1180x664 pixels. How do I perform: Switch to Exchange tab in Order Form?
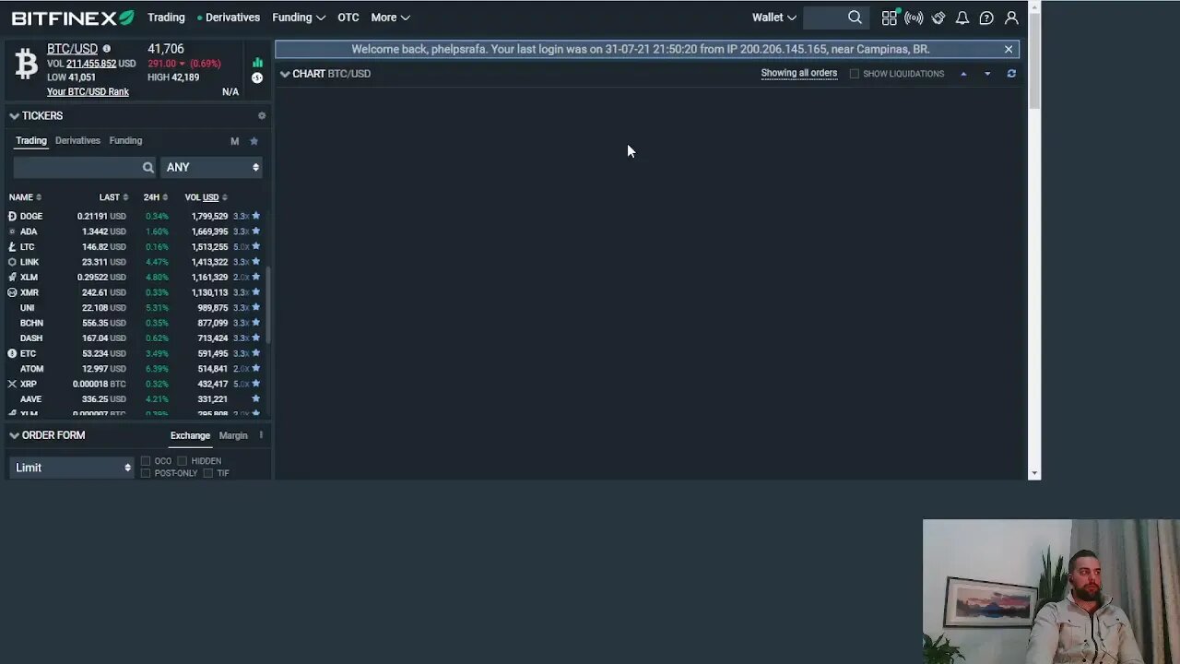(x=190, y=435)
